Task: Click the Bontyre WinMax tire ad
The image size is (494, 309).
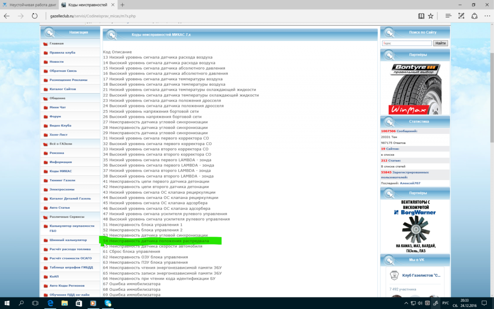Action: (x=415, y=88)
